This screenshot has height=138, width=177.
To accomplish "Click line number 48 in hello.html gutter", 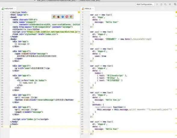I will 2,127.
